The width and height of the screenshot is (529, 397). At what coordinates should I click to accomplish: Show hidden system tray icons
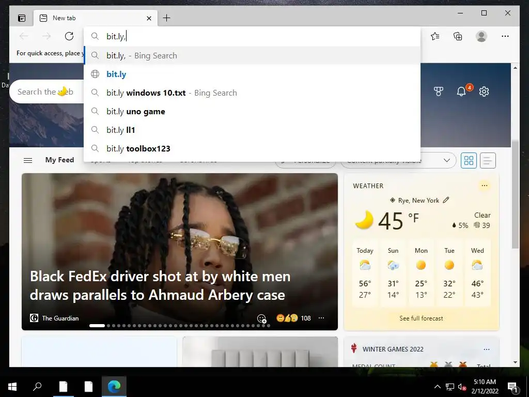[437, 387]
